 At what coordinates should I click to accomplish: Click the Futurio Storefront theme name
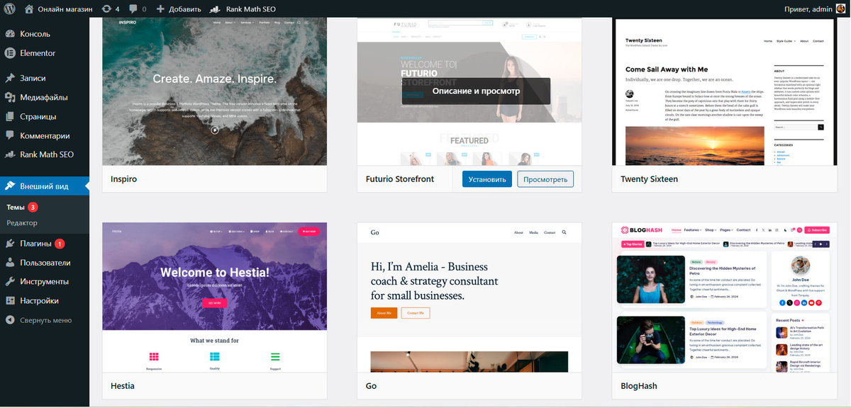(399, 179)
